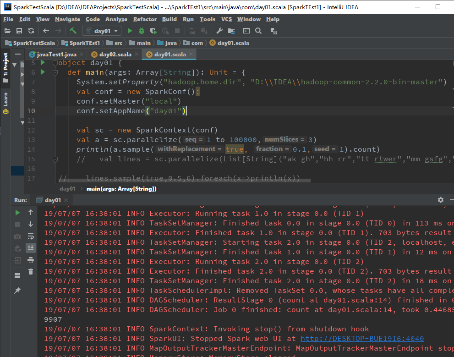
Task: Toggle the pin tab icon in Run panel
Action: 17,291
